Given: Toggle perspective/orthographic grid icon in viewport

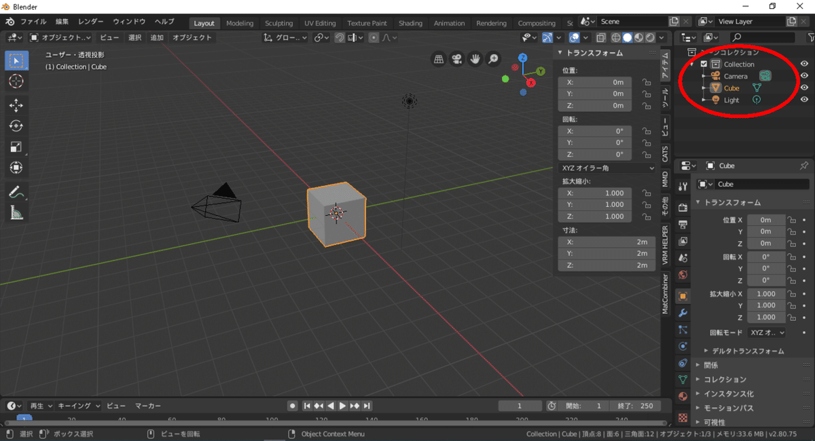Looking at the screenshot, I should 439,59.
